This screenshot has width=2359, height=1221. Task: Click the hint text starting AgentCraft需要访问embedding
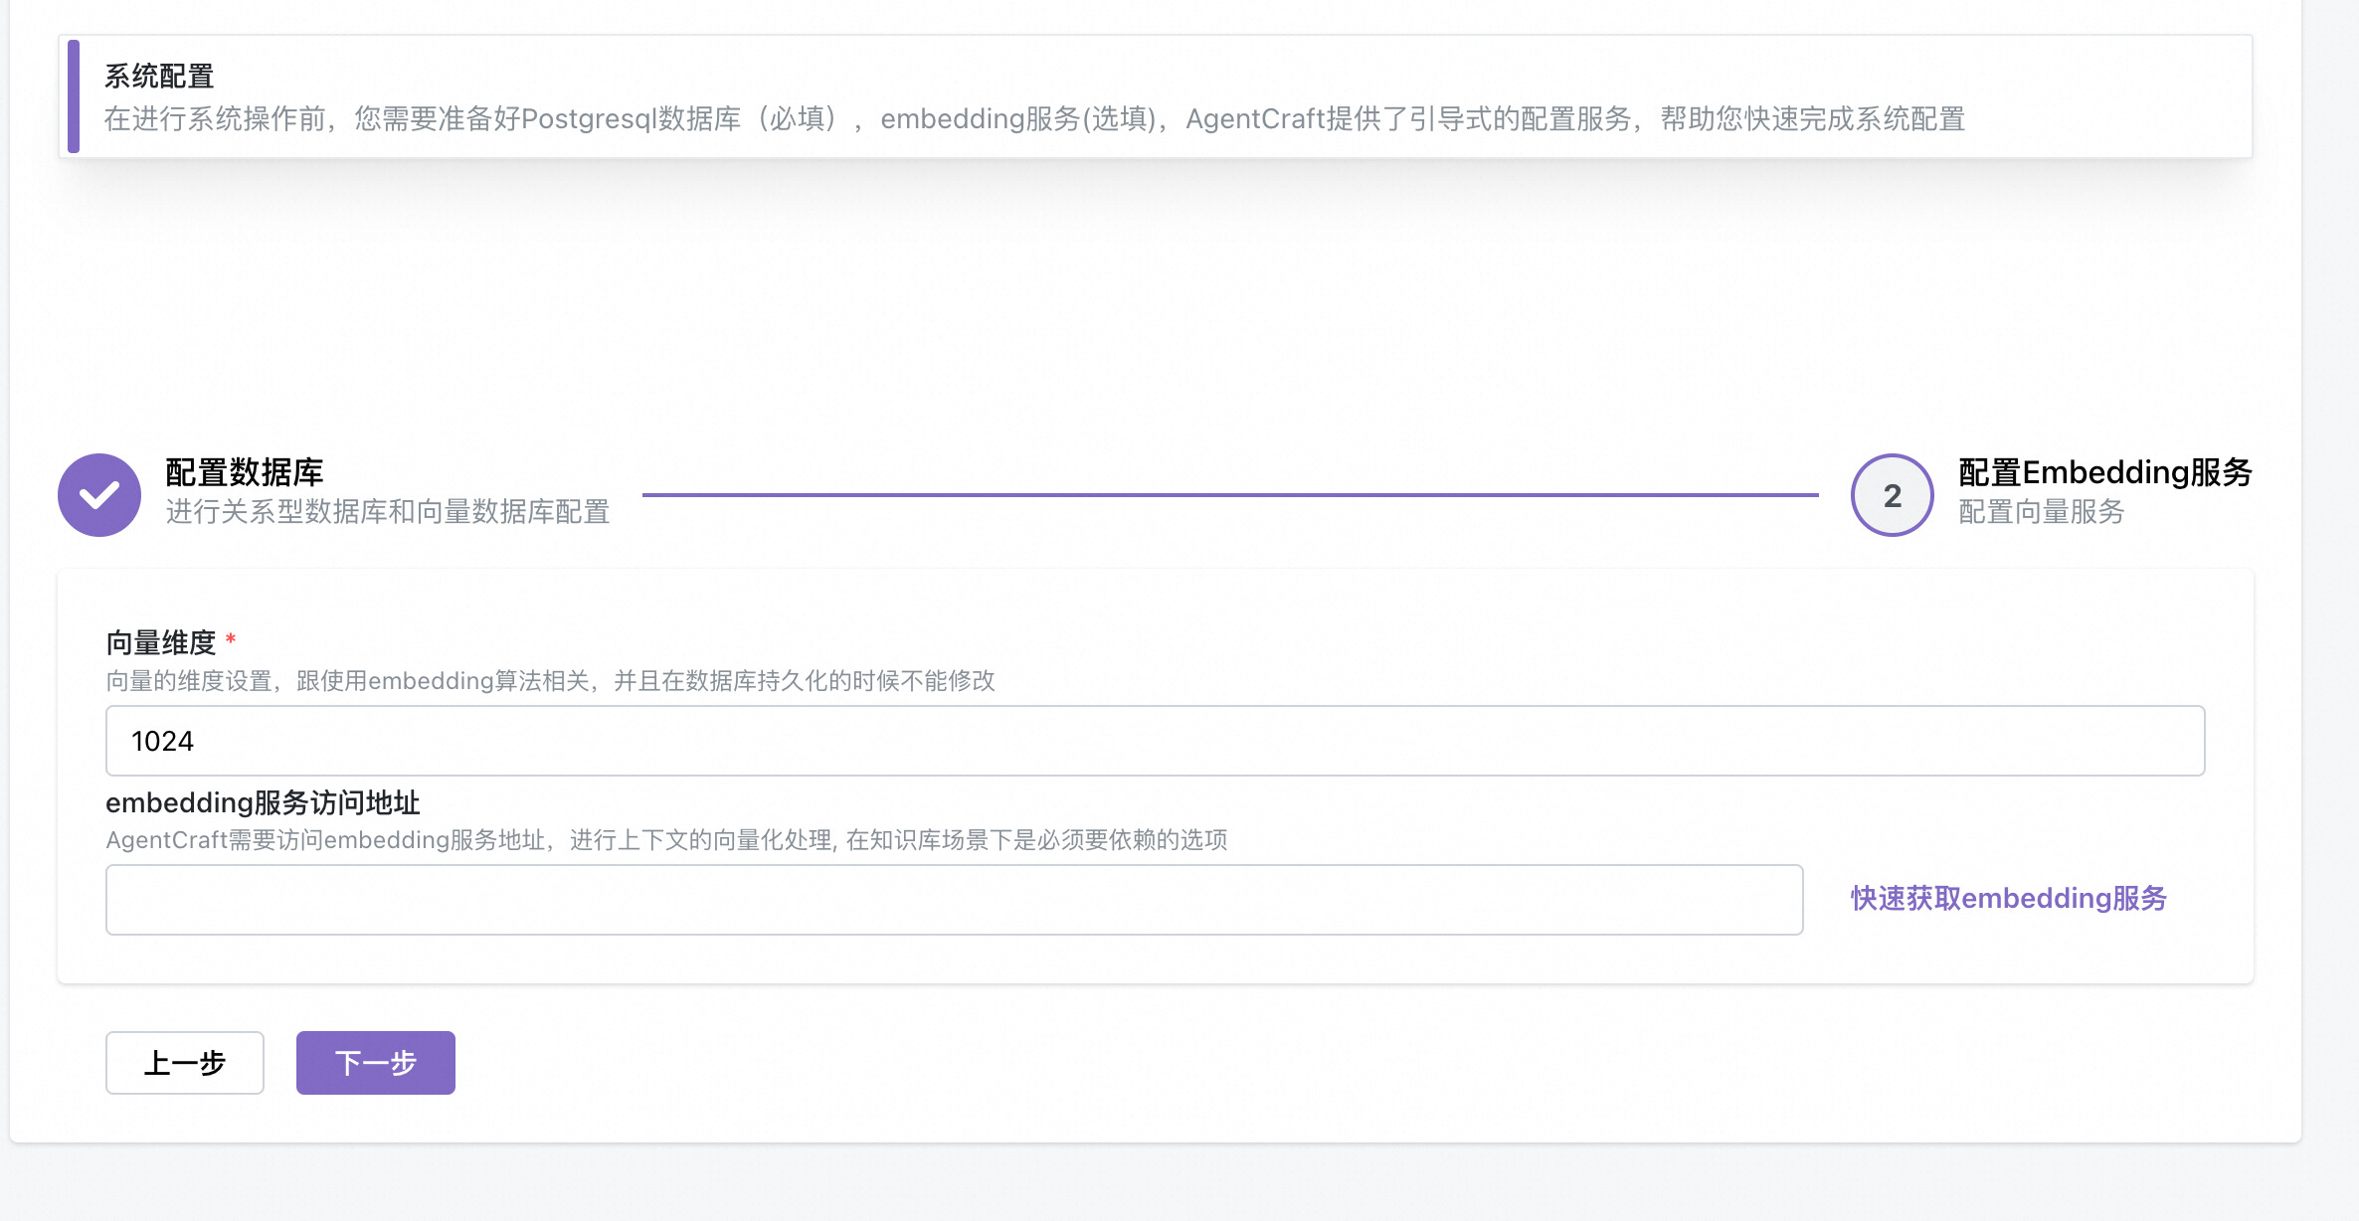pyautogui.click(x=666, y=840)
